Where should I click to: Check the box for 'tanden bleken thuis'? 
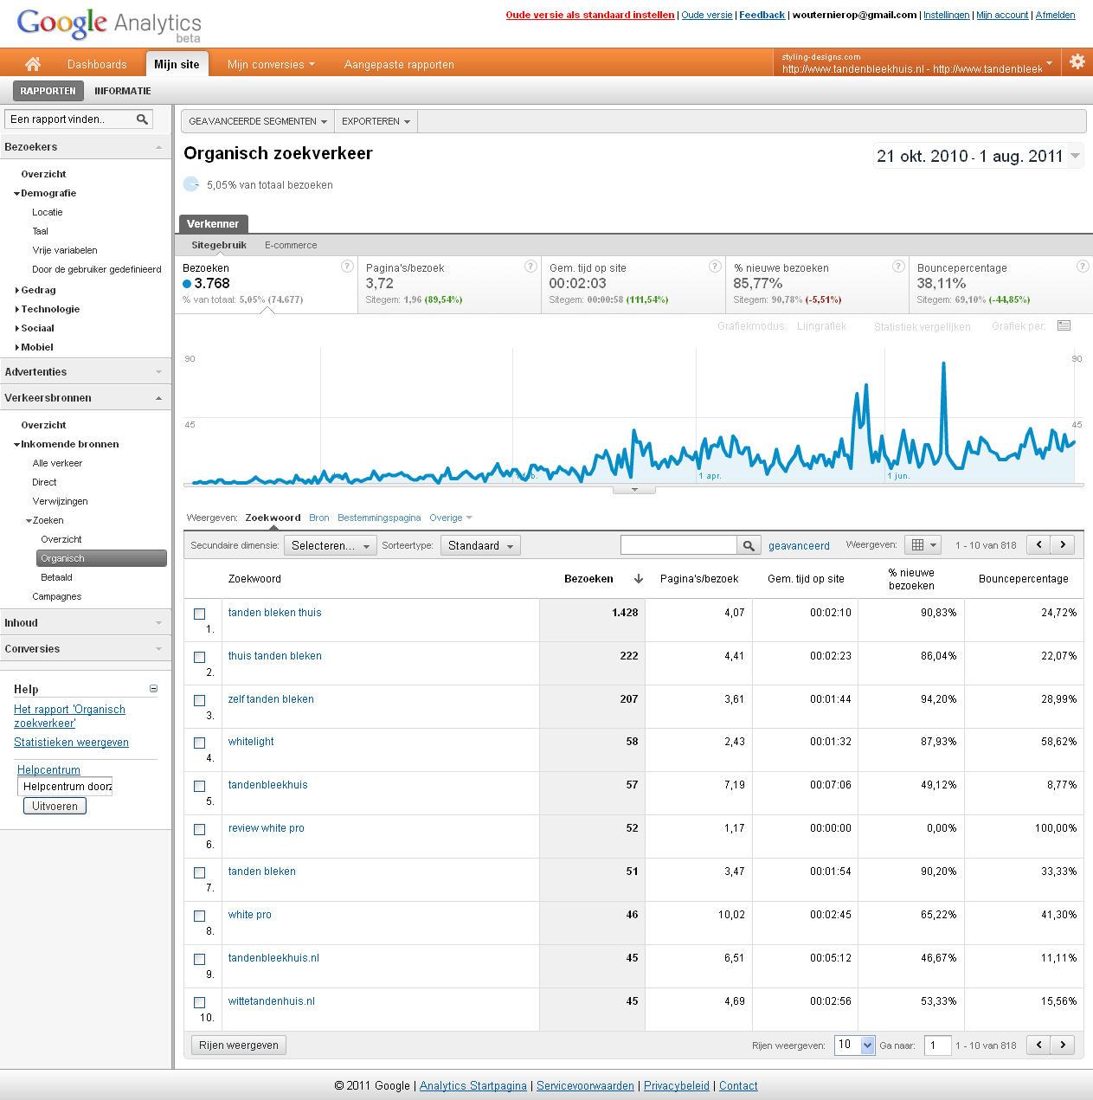coord(200,614)
